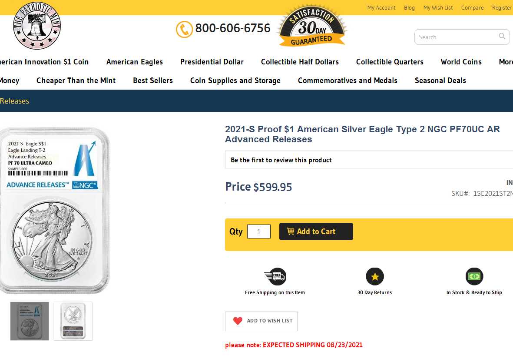Open the World Coins menu

click(461, 62)
